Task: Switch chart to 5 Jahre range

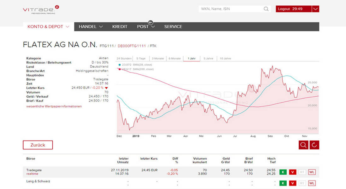Action: coord(208,59)
